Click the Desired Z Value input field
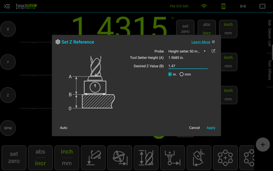The image size is (273, 171). point(188,66)
